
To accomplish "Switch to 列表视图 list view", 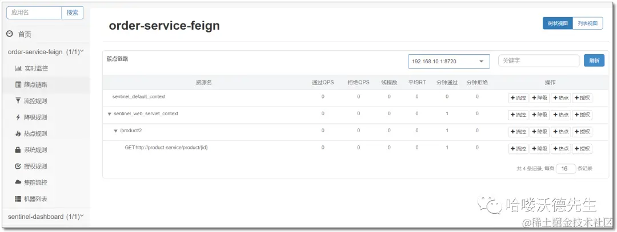I will (587, 23).
